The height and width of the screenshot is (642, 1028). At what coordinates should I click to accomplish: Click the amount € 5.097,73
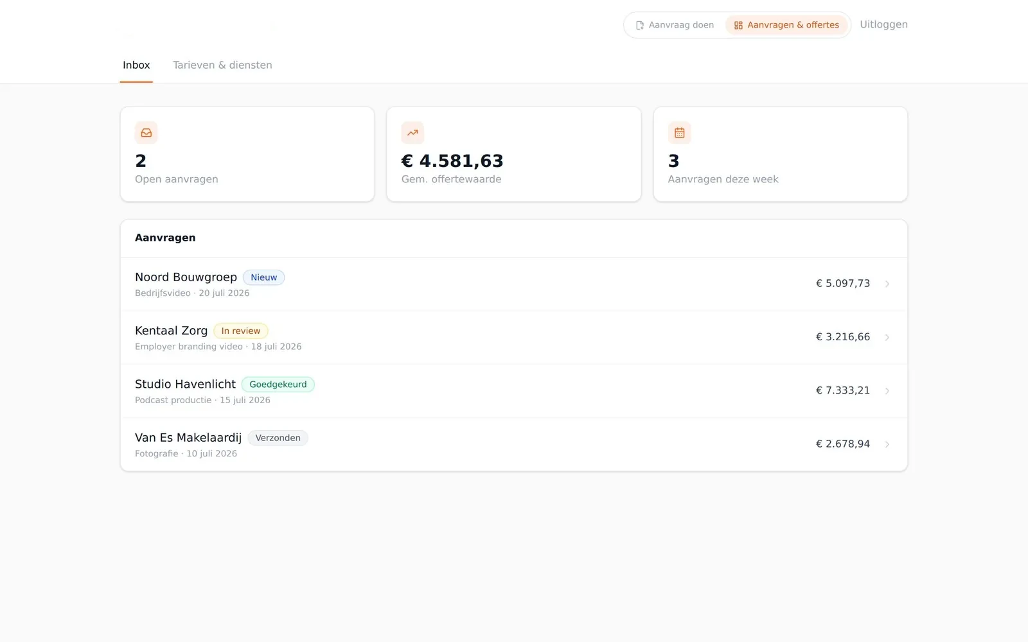coord(843,283)
